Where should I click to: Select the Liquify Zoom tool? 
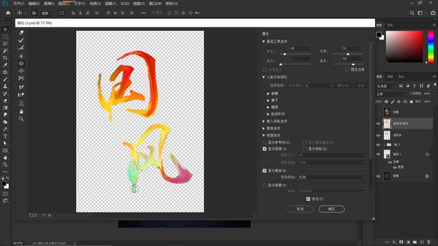coord(21,119)
